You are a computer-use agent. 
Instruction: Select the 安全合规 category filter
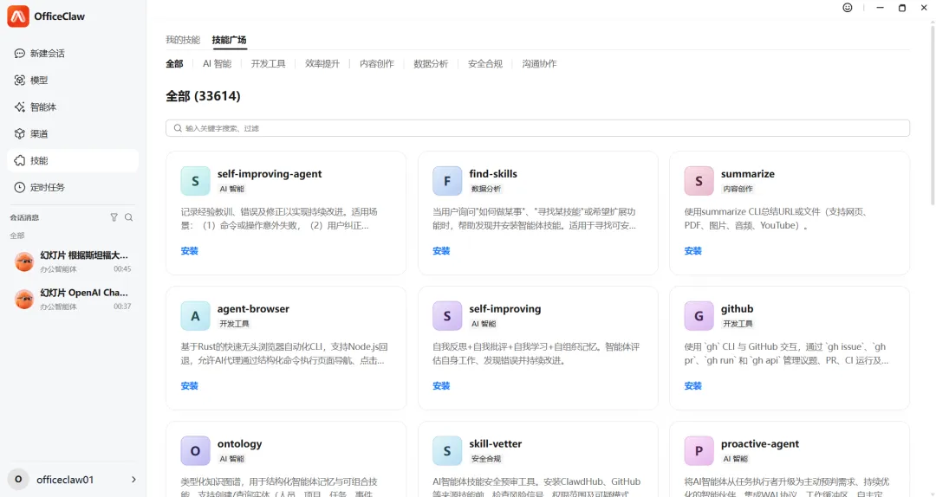485,64
